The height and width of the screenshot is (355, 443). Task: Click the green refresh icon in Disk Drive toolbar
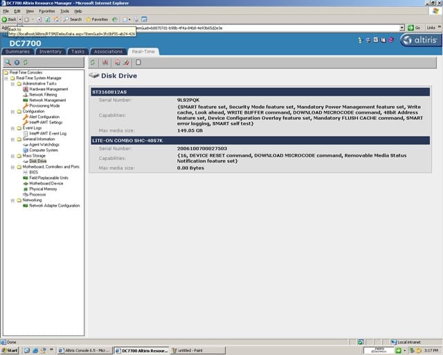[x=93, y=62]
